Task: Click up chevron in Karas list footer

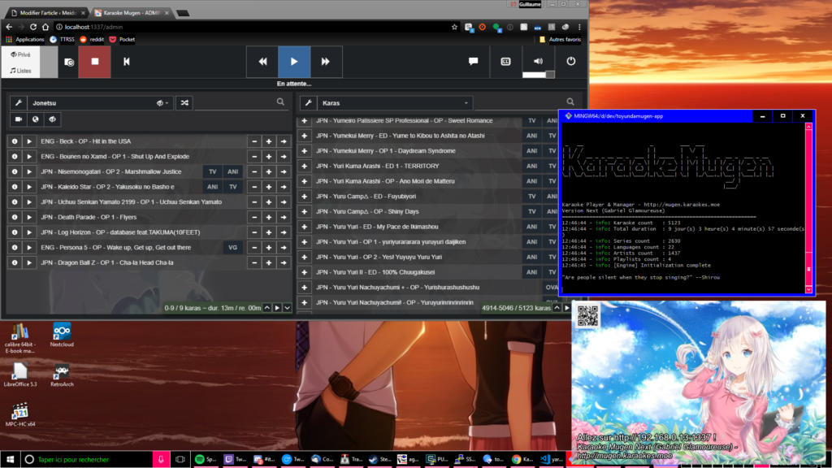Action: click(x=557, y=308)
